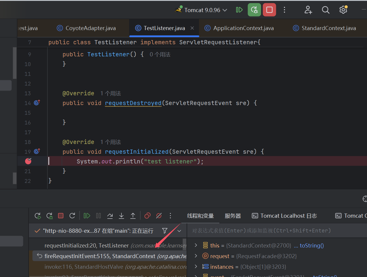Open View Breakpoints double-circle icon
The height and width of the screenshot is (277, 367).
coord(147,216)
